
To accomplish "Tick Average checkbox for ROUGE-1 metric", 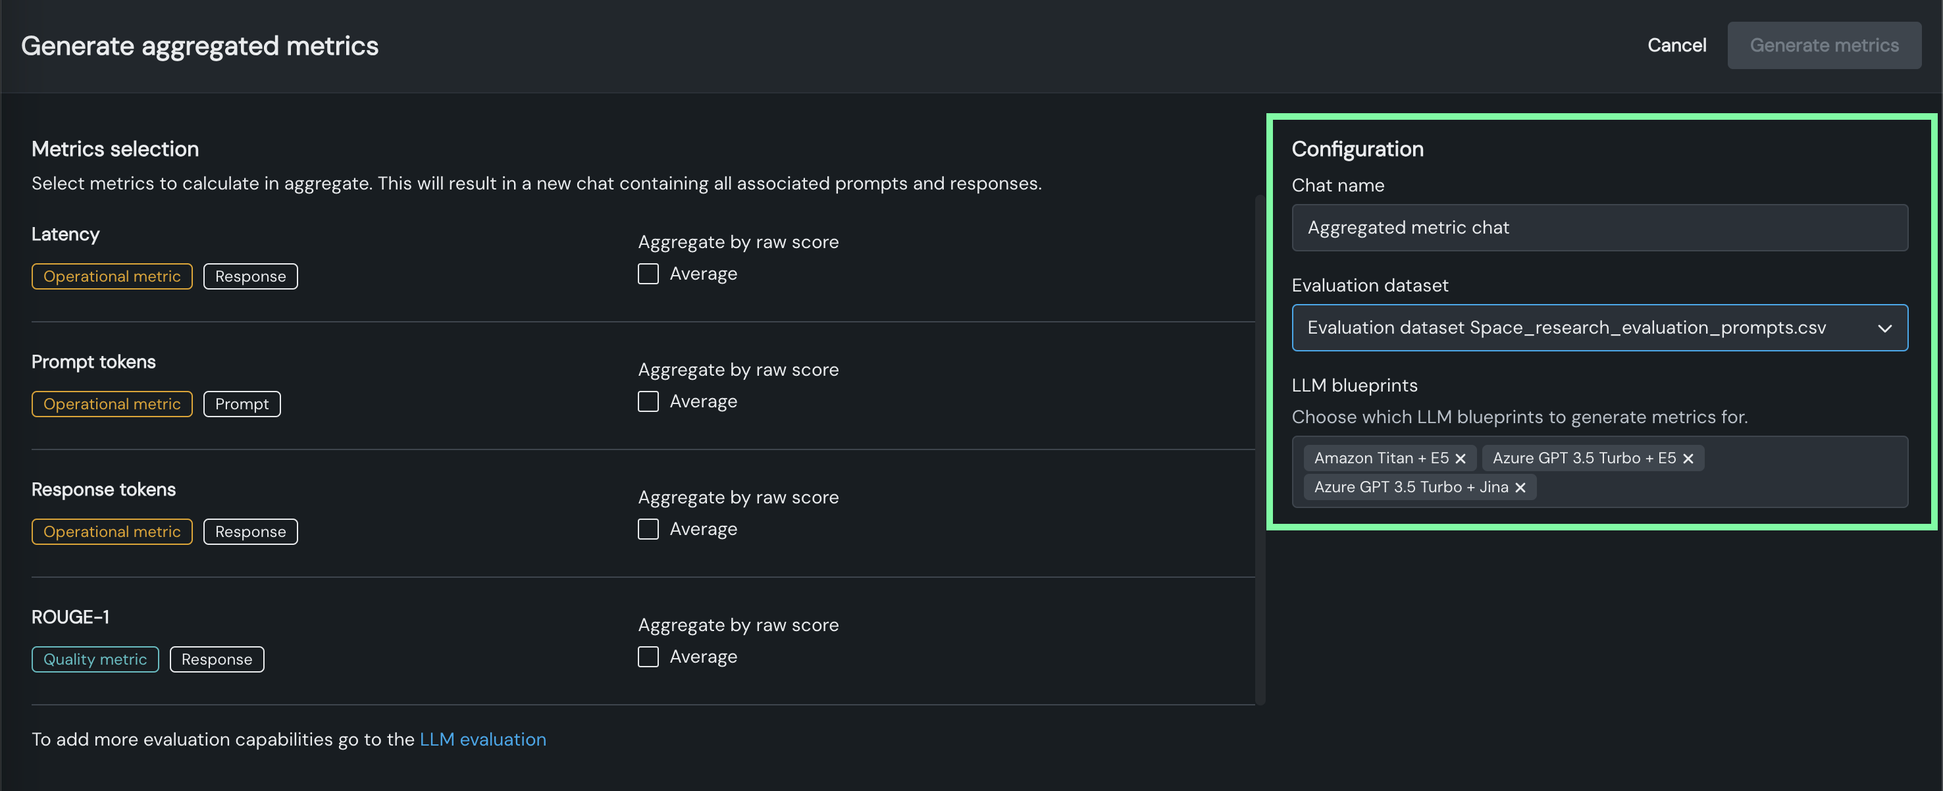I will [x=648, y=657].
